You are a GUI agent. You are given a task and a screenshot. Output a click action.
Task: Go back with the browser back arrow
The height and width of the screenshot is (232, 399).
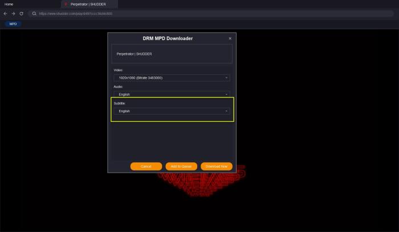[5, 14]
